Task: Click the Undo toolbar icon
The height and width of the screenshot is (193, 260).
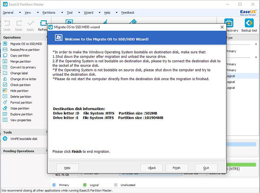Action: (x=7, y=25)
